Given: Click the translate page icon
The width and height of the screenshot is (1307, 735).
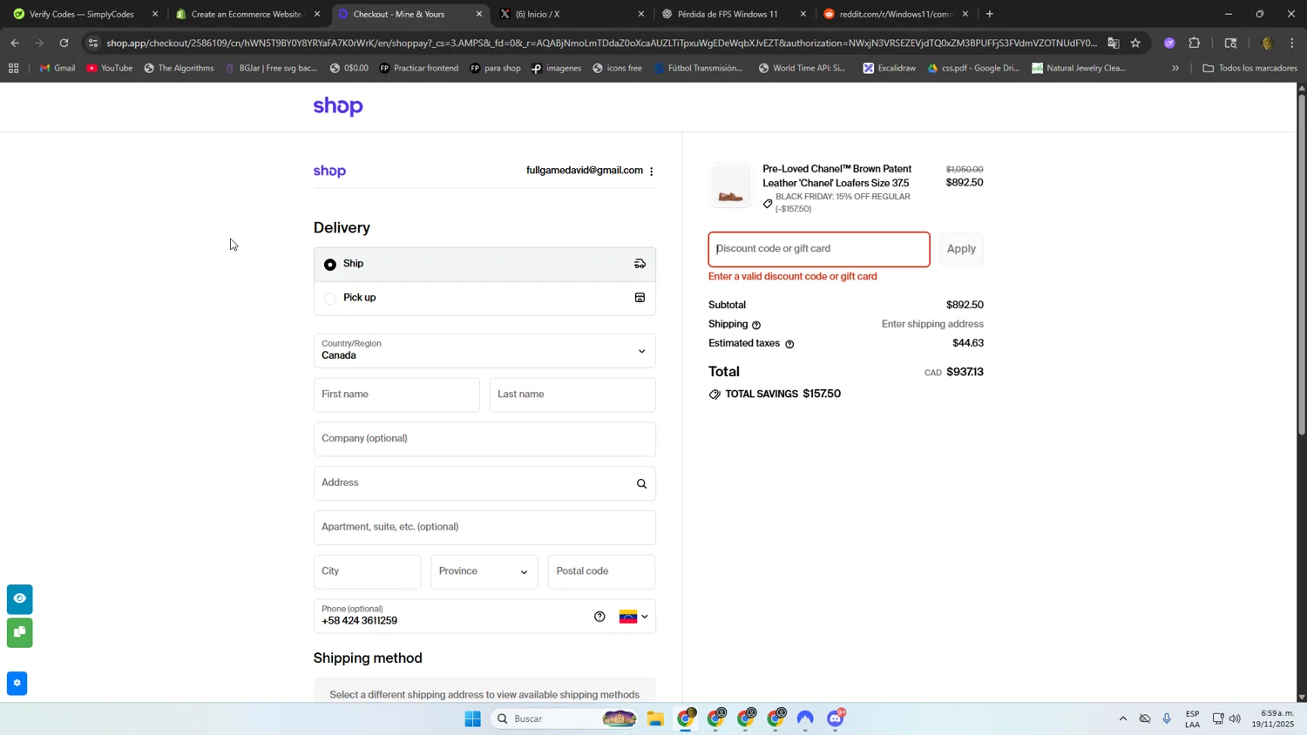Looking at the screenshot, I should point(1114,43).
